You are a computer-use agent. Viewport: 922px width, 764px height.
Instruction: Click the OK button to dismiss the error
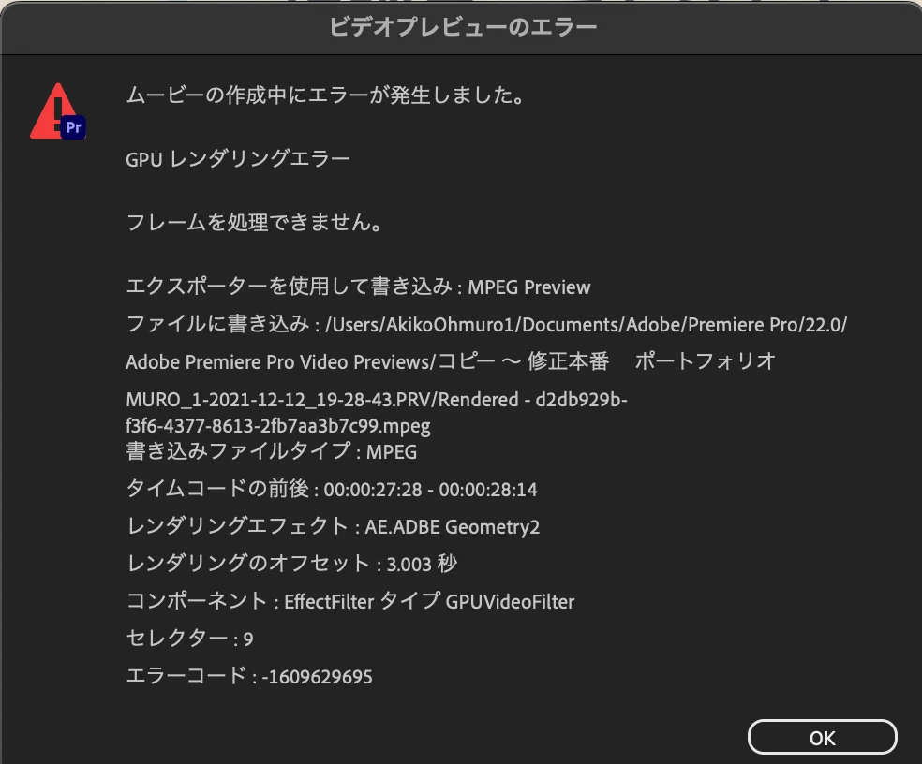coord(822,738)
